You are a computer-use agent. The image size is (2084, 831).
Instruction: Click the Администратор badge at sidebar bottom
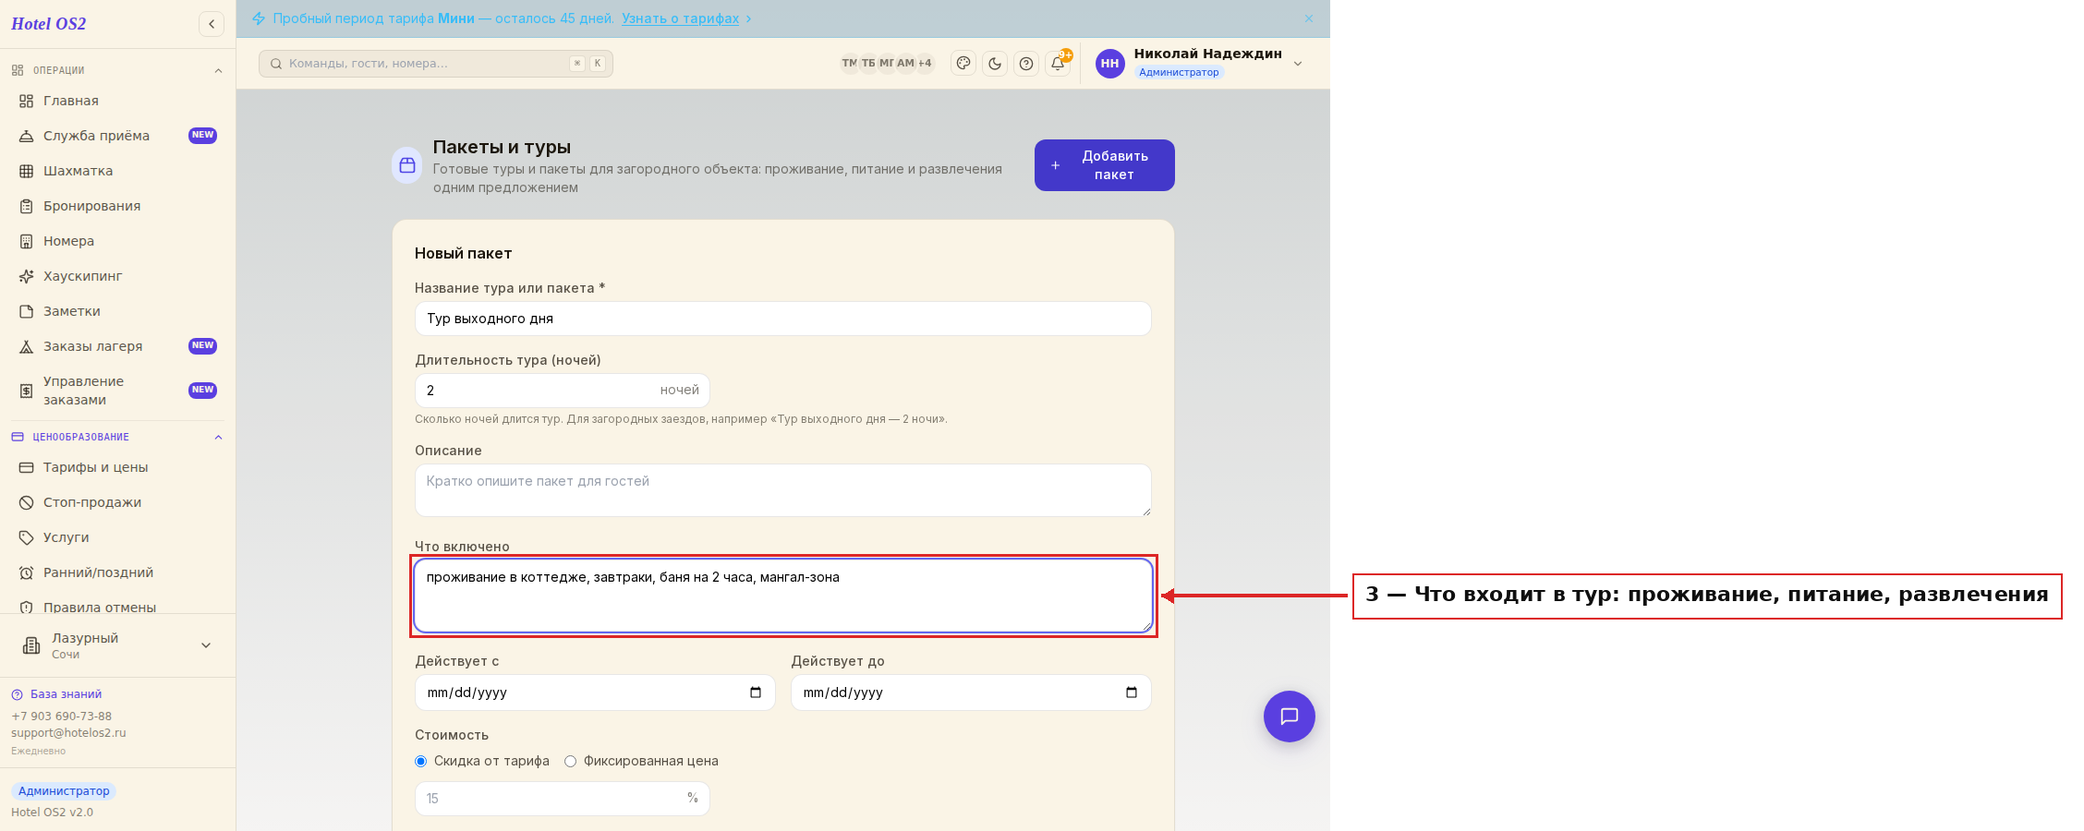pos(64,791)
